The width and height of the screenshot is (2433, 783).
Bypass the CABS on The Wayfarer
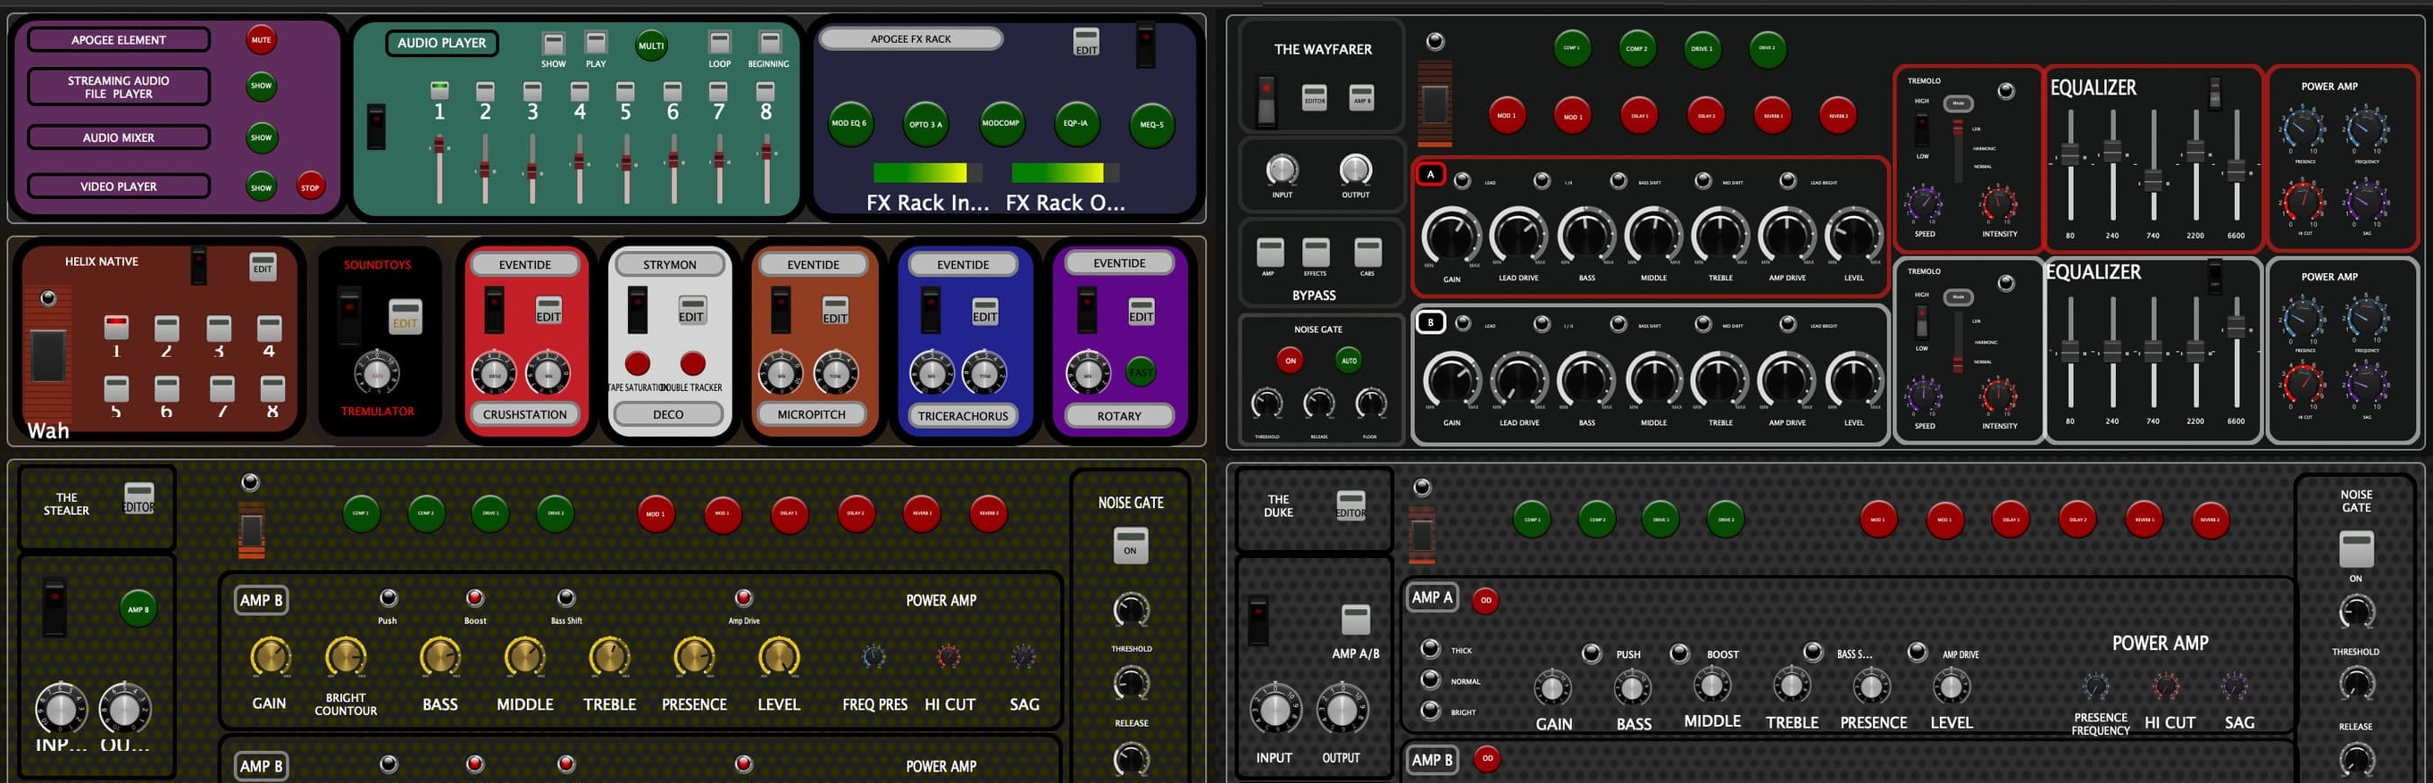(x=1367, y=252)
